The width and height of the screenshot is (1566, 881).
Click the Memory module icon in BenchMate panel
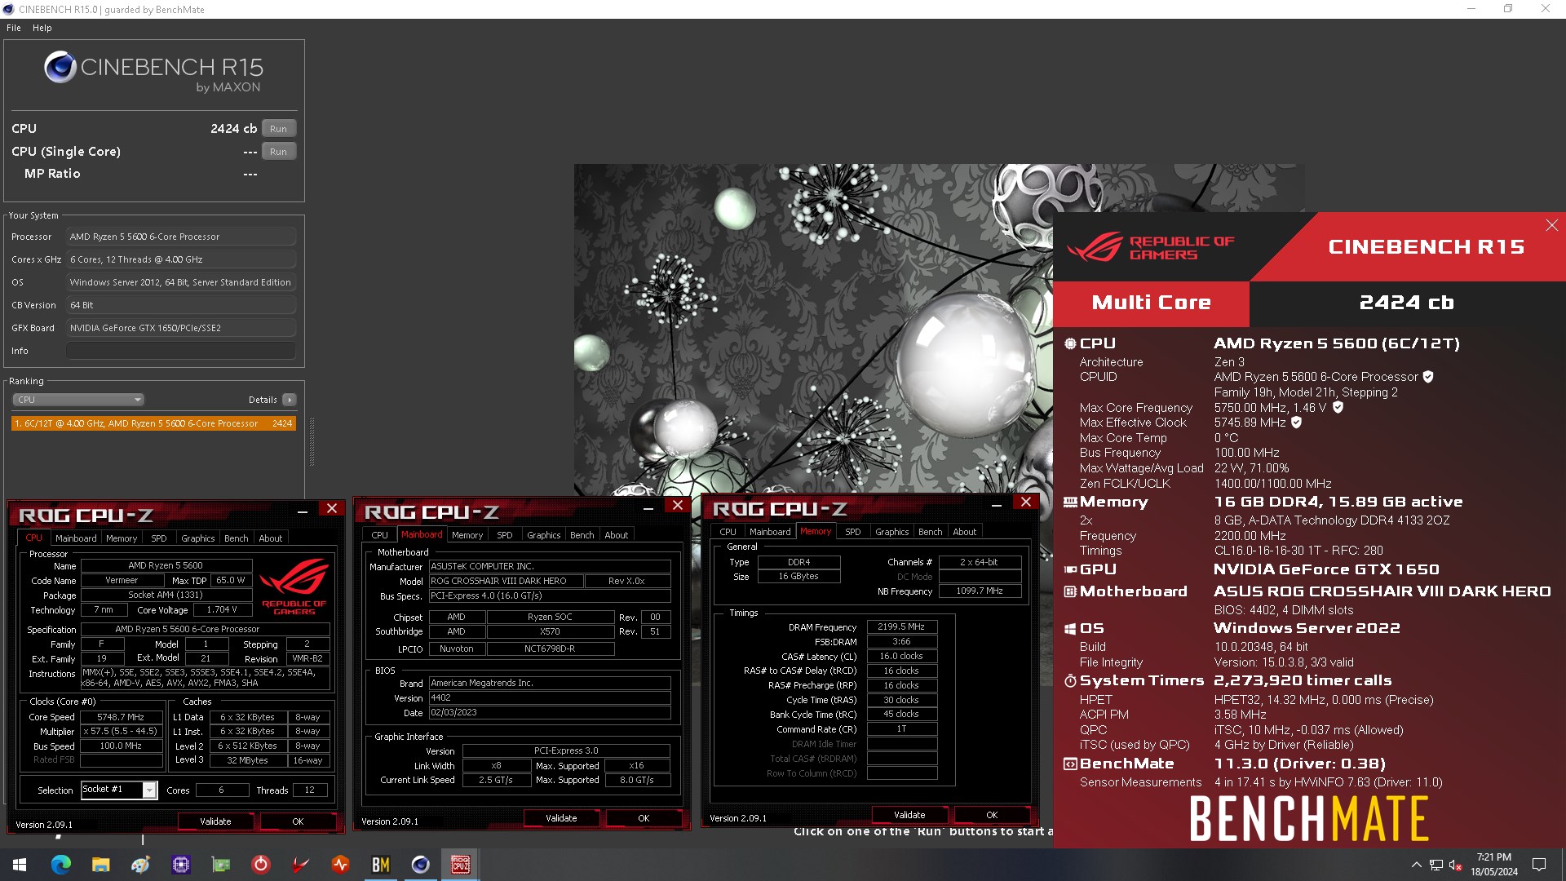(x=1070, y=502)
